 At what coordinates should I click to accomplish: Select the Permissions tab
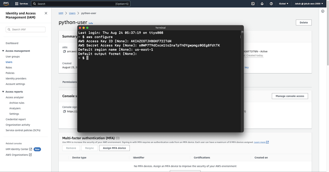click(69, 82)
